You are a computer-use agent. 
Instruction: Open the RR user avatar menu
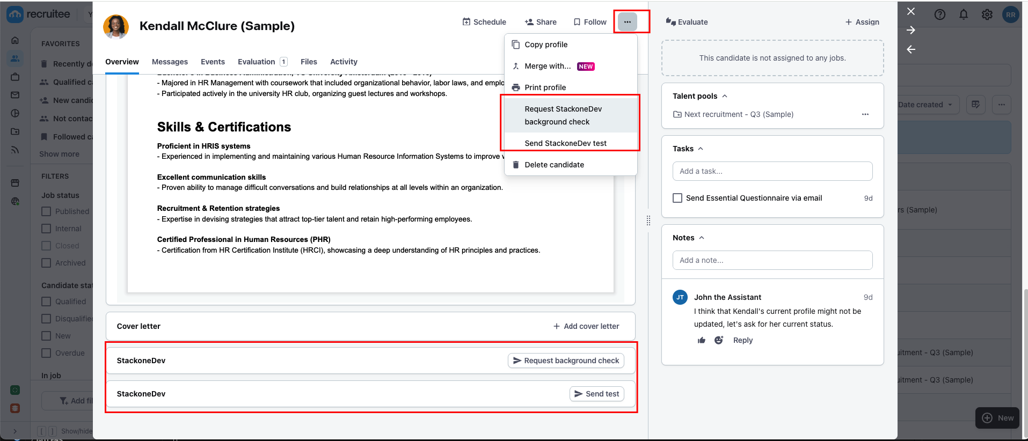point(1011,14)
